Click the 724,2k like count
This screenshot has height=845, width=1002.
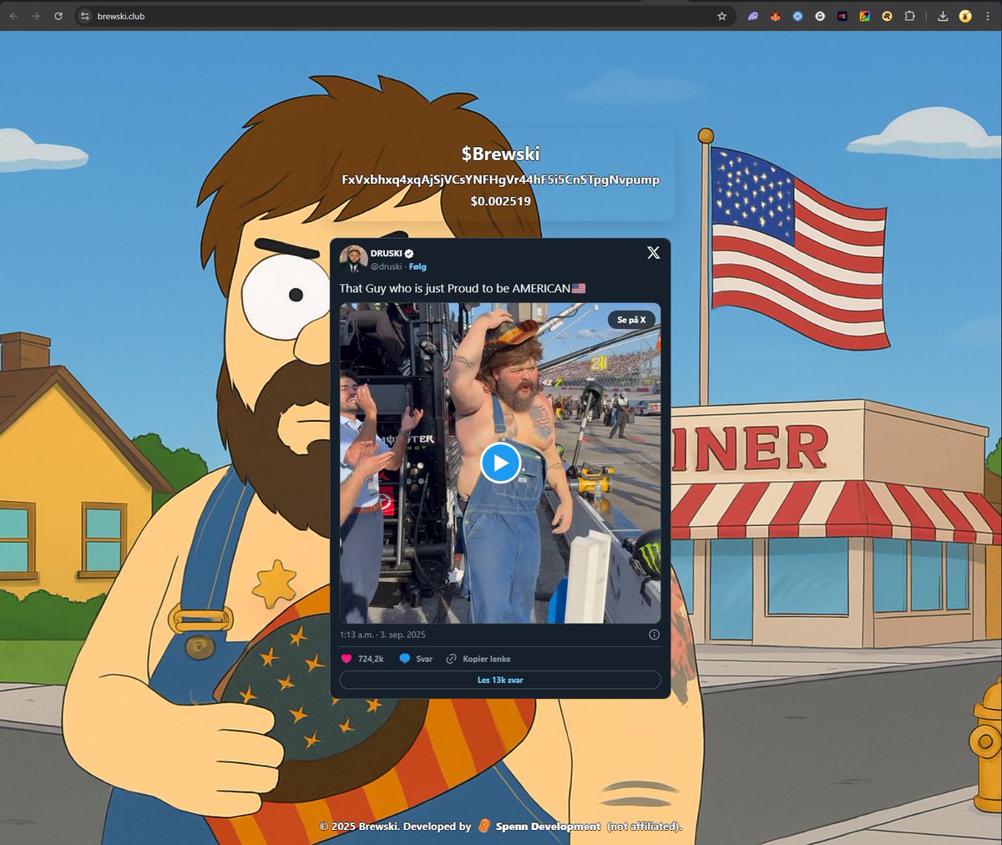pyautogui.click(x=371, y=659)
